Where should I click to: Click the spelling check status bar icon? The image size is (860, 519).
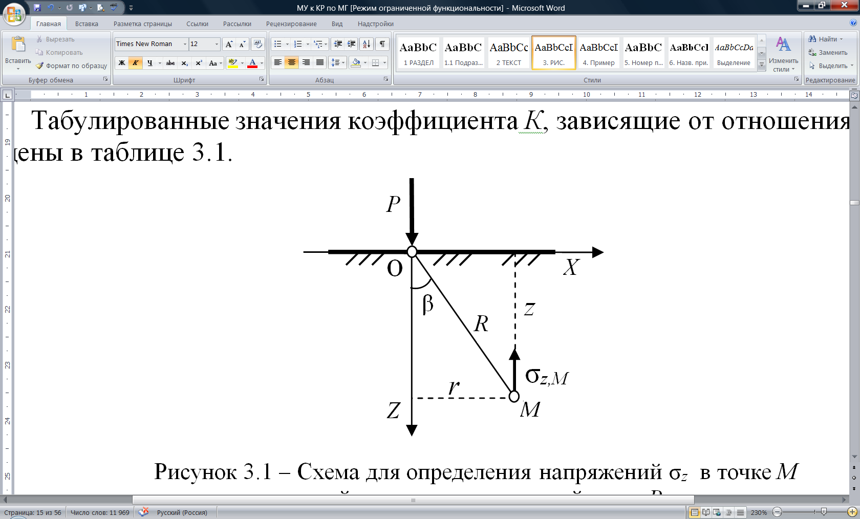[x=144, y=512]
